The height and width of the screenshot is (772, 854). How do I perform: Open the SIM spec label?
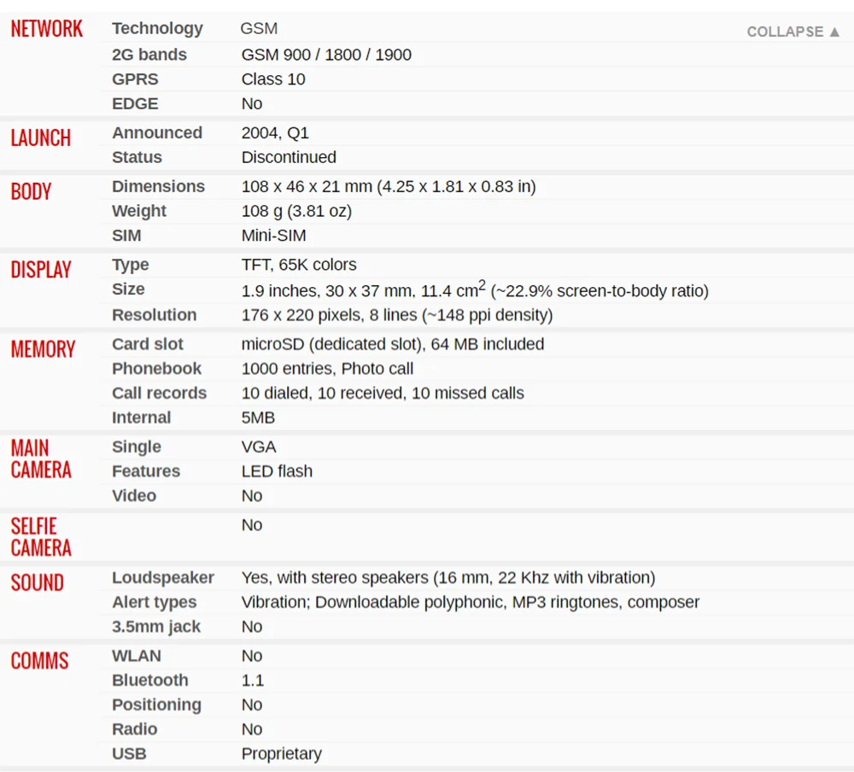tap(126, 236)
